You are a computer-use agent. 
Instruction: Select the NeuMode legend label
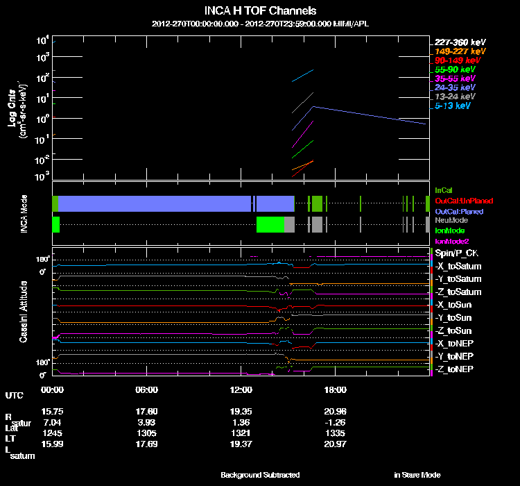451,220
